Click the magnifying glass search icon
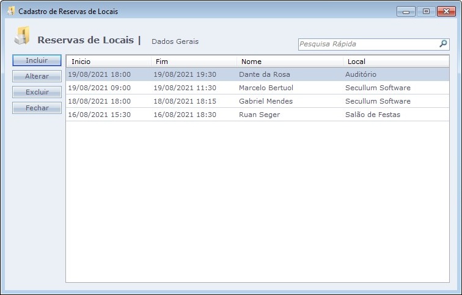The height and width of the screenshot is (295, 462). 443,44
